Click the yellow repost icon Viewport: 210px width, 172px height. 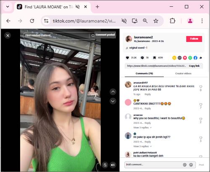174,58
